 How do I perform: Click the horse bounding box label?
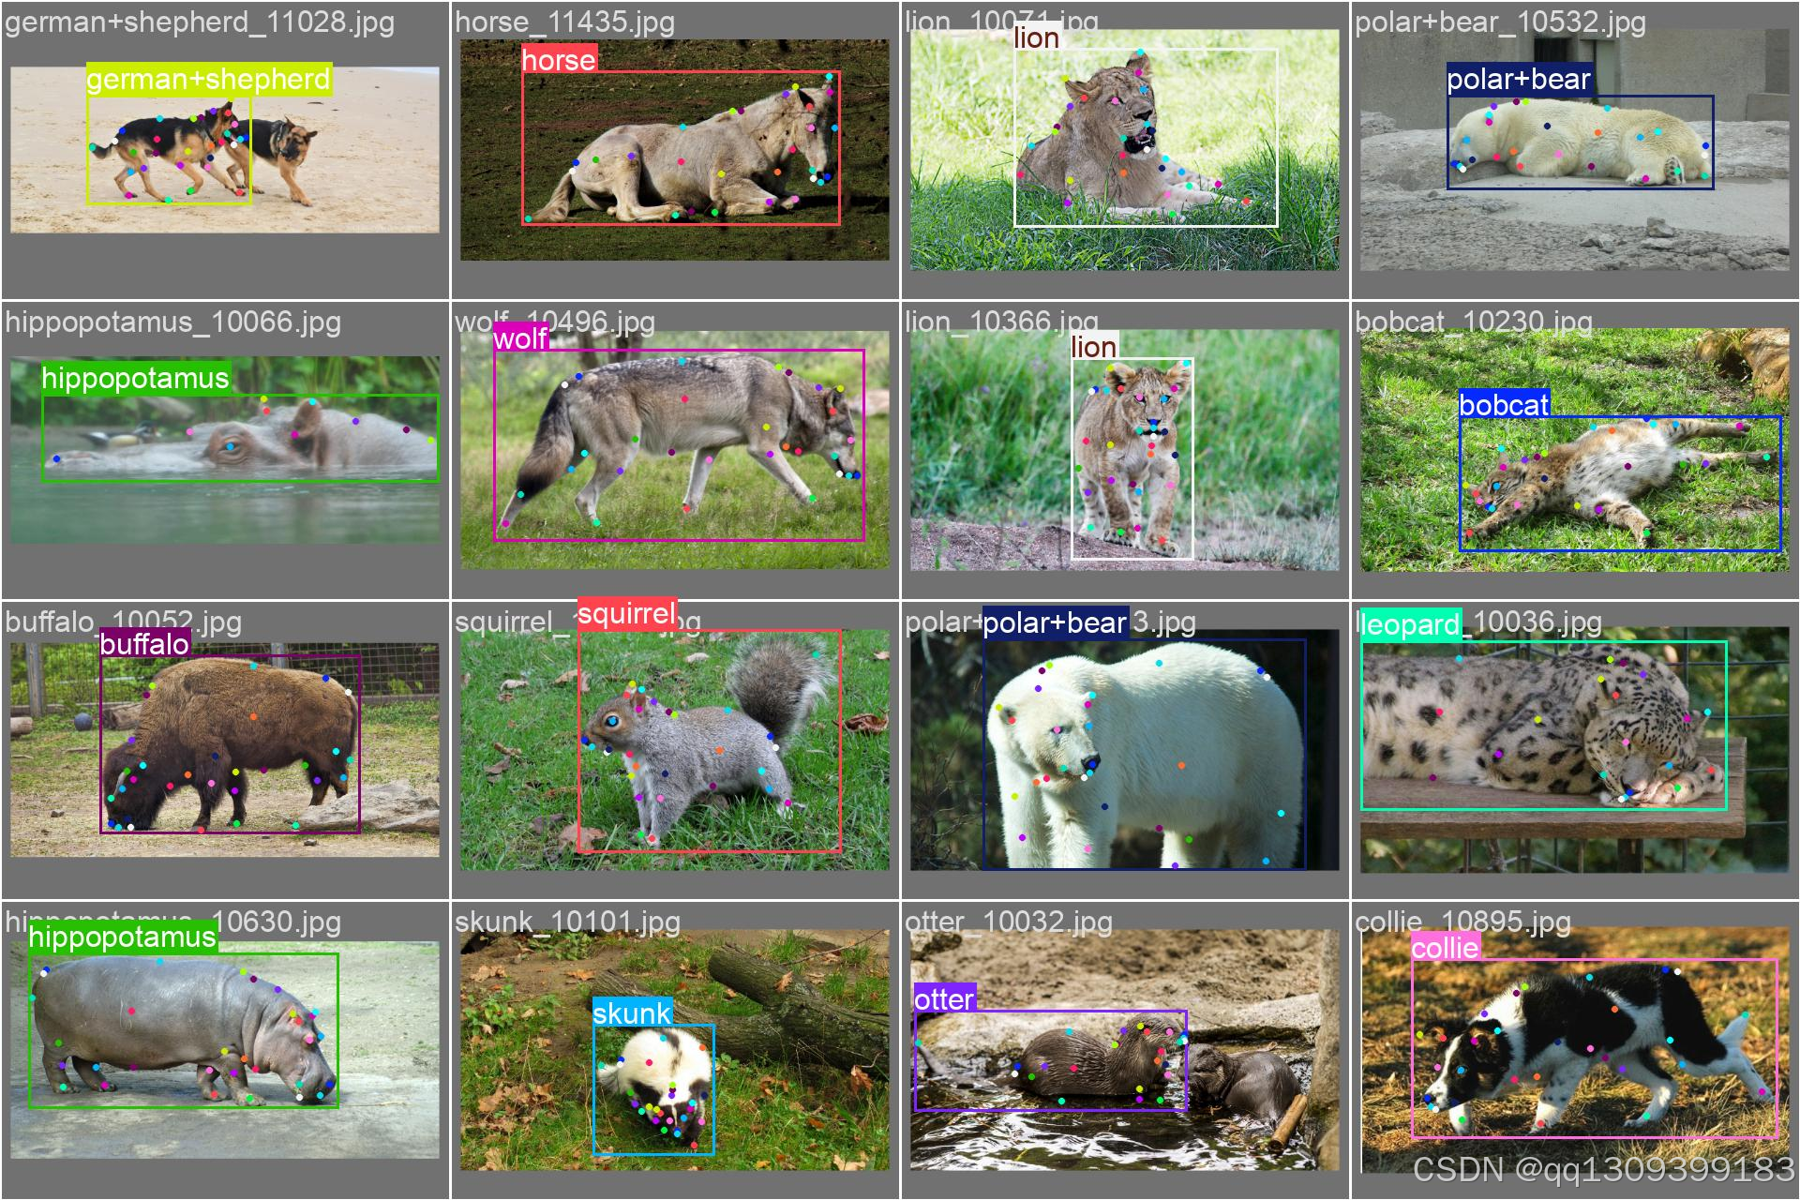[559, 60]
